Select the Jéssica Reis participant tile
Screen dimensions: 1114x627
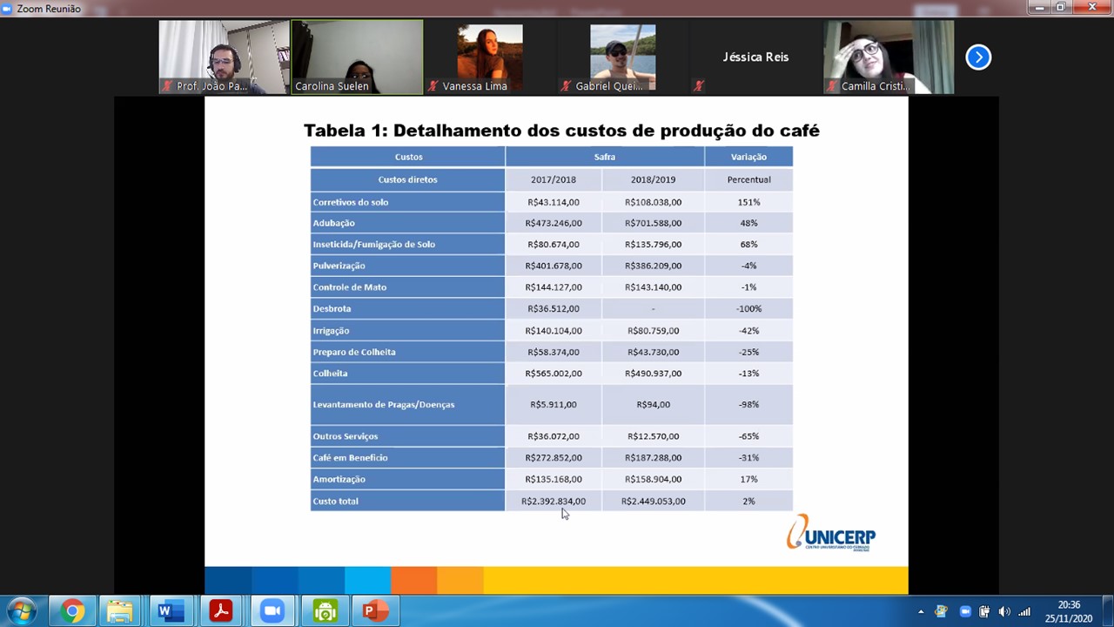click(x=755, y=57)
